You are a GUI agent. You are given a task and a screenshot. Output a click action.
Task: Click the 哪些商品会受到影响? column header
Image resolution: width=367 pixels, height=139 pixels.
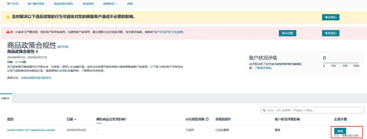tap(111, 119)
